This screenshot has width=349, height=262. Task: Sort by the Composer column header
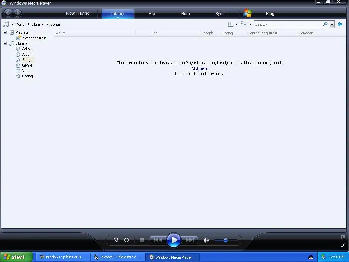tap(321, 33)
